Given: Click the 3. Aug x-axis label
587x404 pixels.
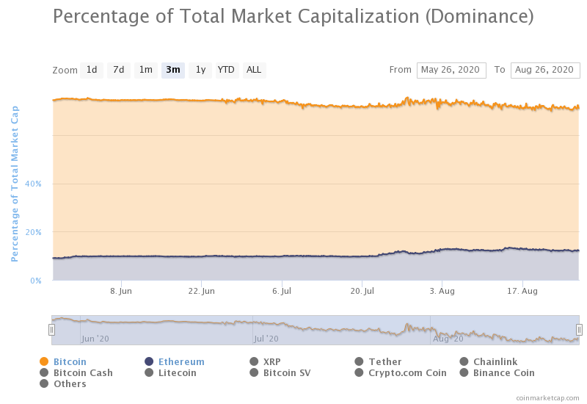Looking at the screenshot, I should pyautogui.click(x=442, y=291).
